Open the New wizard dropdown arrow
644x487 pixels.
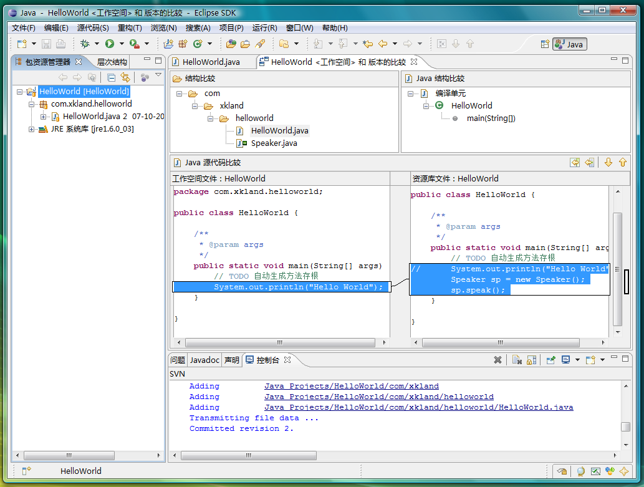tap(34, 44)
